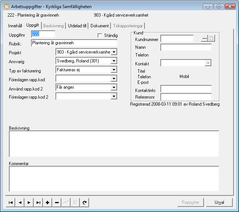
Task: Expand the Föreslagen rapp.kod 2 dropdown
Action: point(114,96)
